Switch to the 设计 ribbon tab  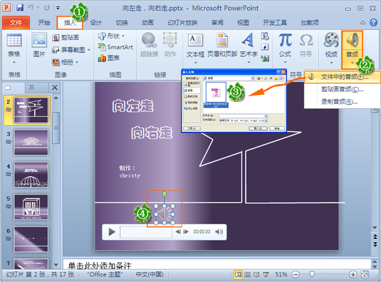96,23
